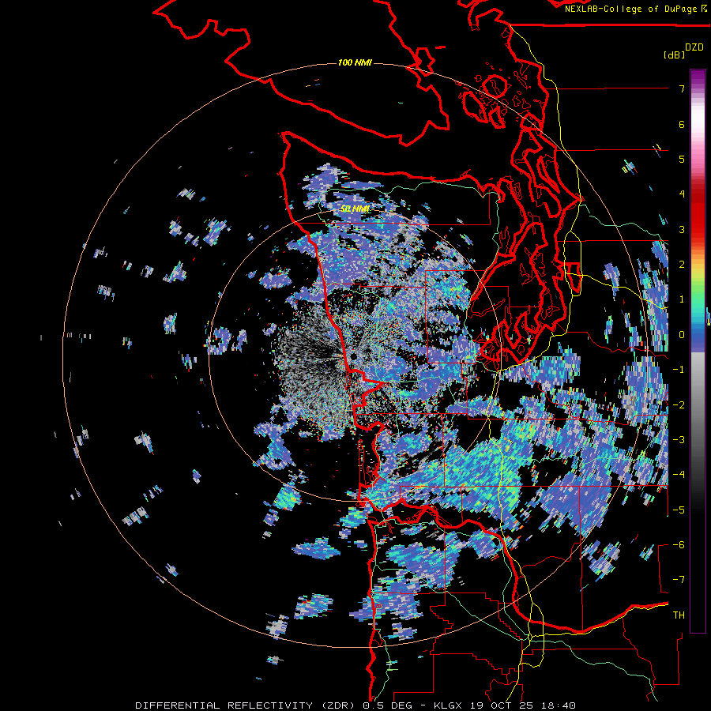
Task: Click the KLGX radar station identifier
Action: pos(448,705)
